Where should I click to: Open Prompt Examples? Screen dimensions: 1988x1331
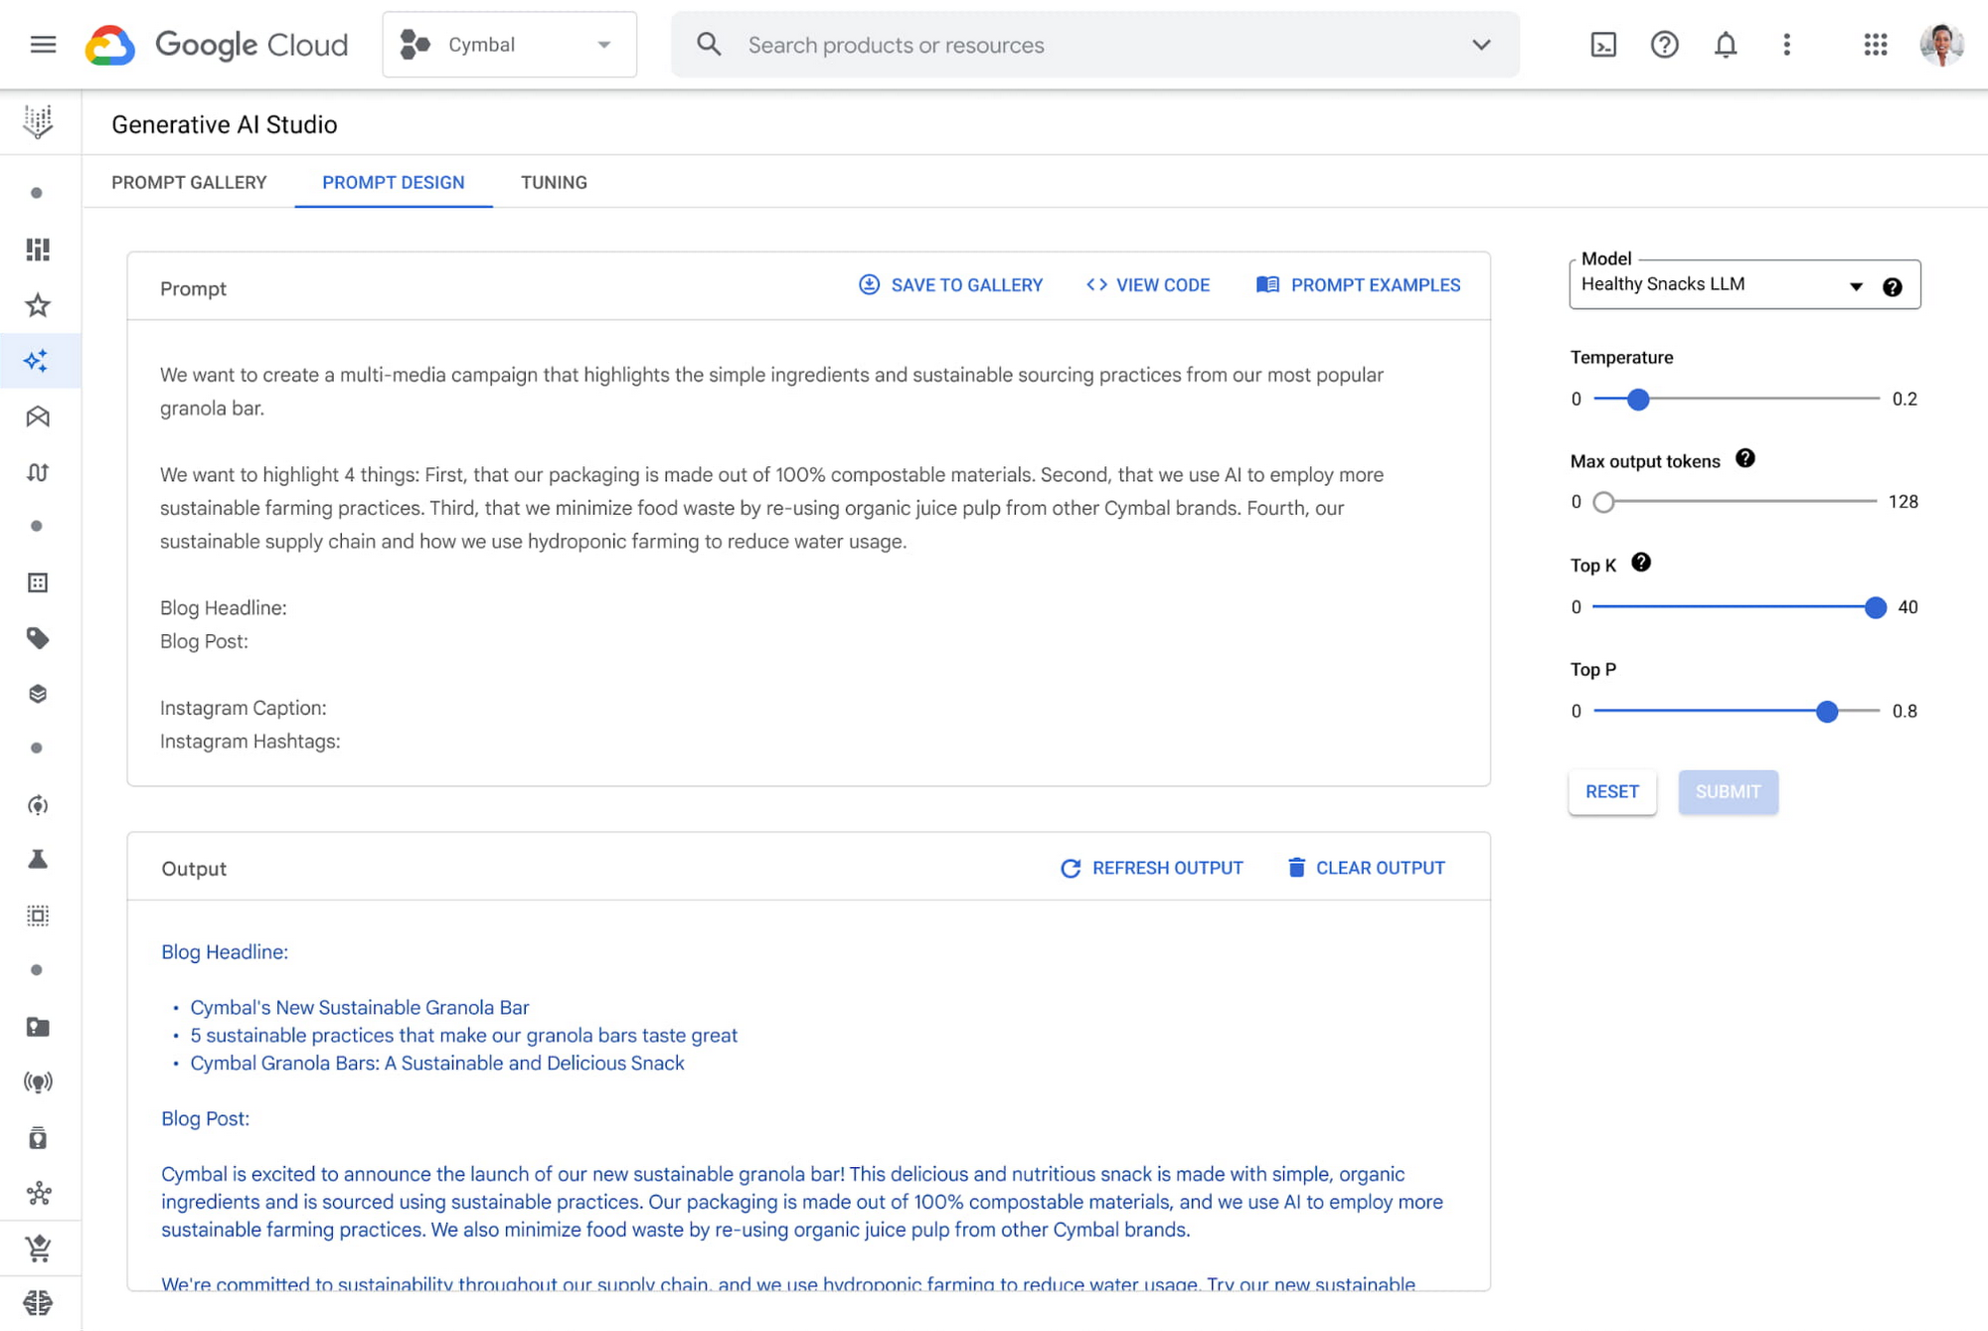pyautogui.click(x=1359, y=285)
